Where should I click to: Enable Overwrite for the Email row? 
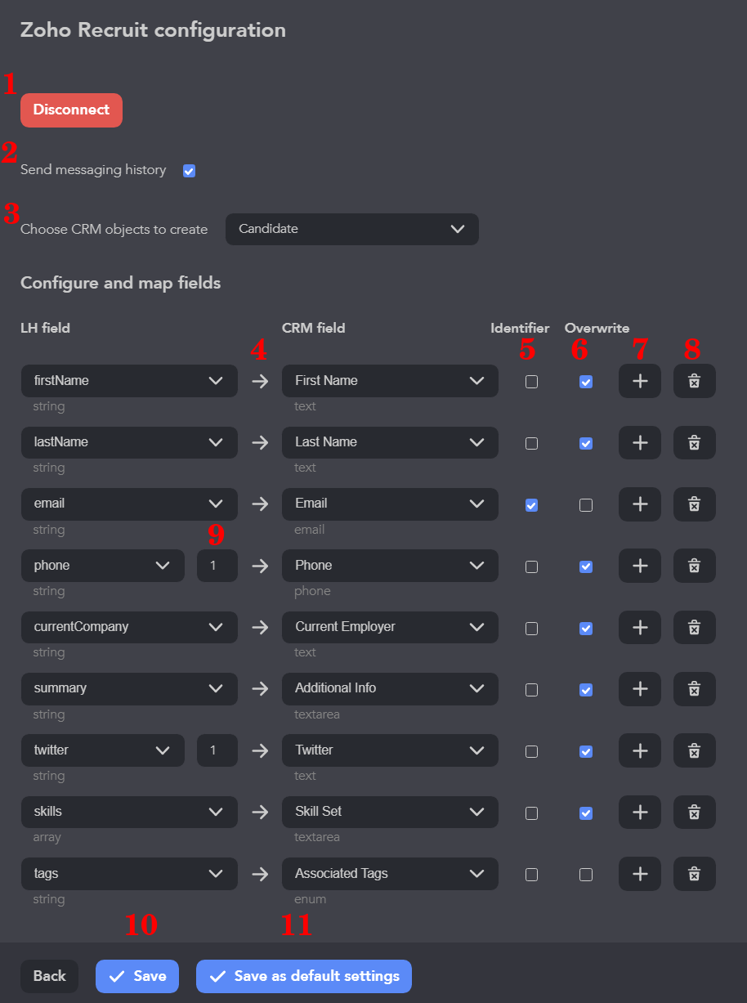pyautogui.click(x=586, y=505)
